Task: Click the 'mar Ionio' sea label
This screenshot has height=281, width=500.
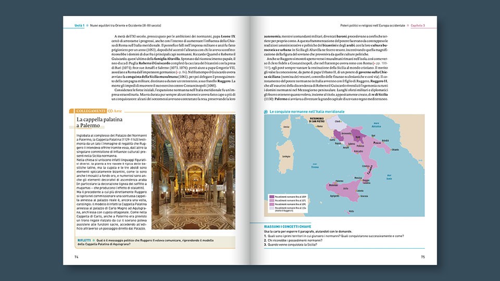Action: point(389,177)
